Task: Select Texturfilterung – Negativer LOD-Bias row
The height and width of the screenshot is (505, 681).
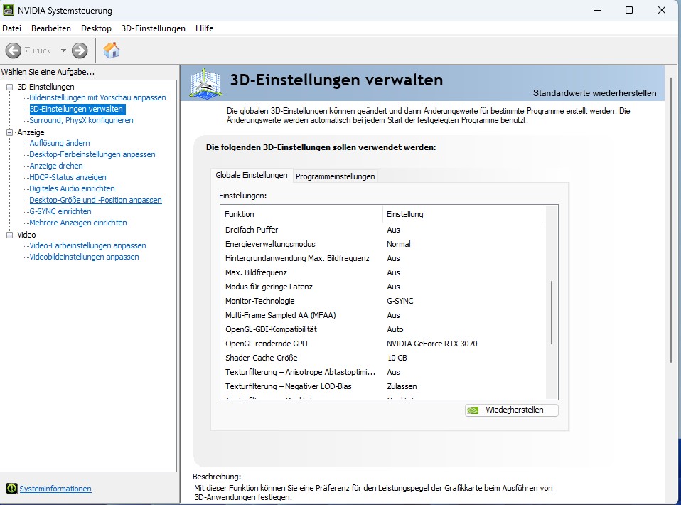Action: click(x=382, y=386)
